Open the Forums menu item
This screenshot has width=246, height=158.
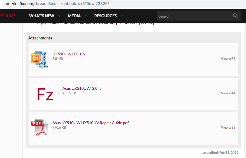(8, 16)
